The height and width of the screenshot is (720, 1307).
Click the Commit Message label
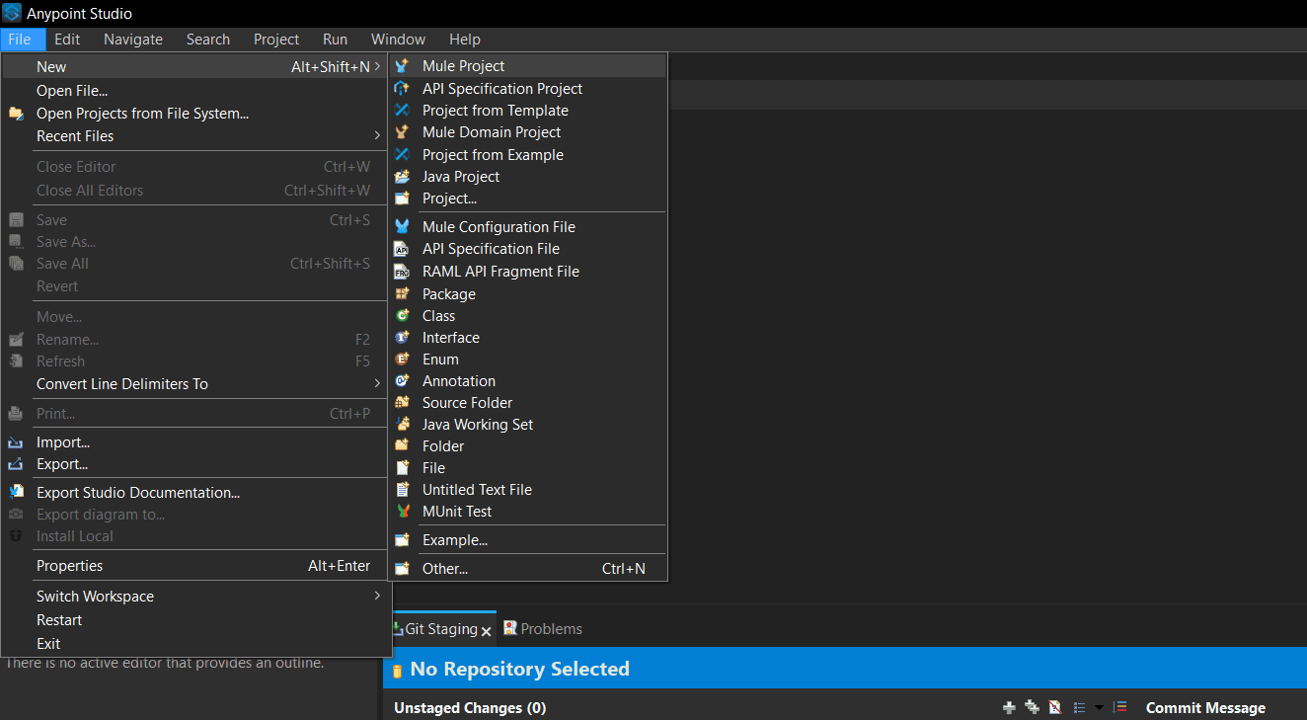[x=1205, y=708]
